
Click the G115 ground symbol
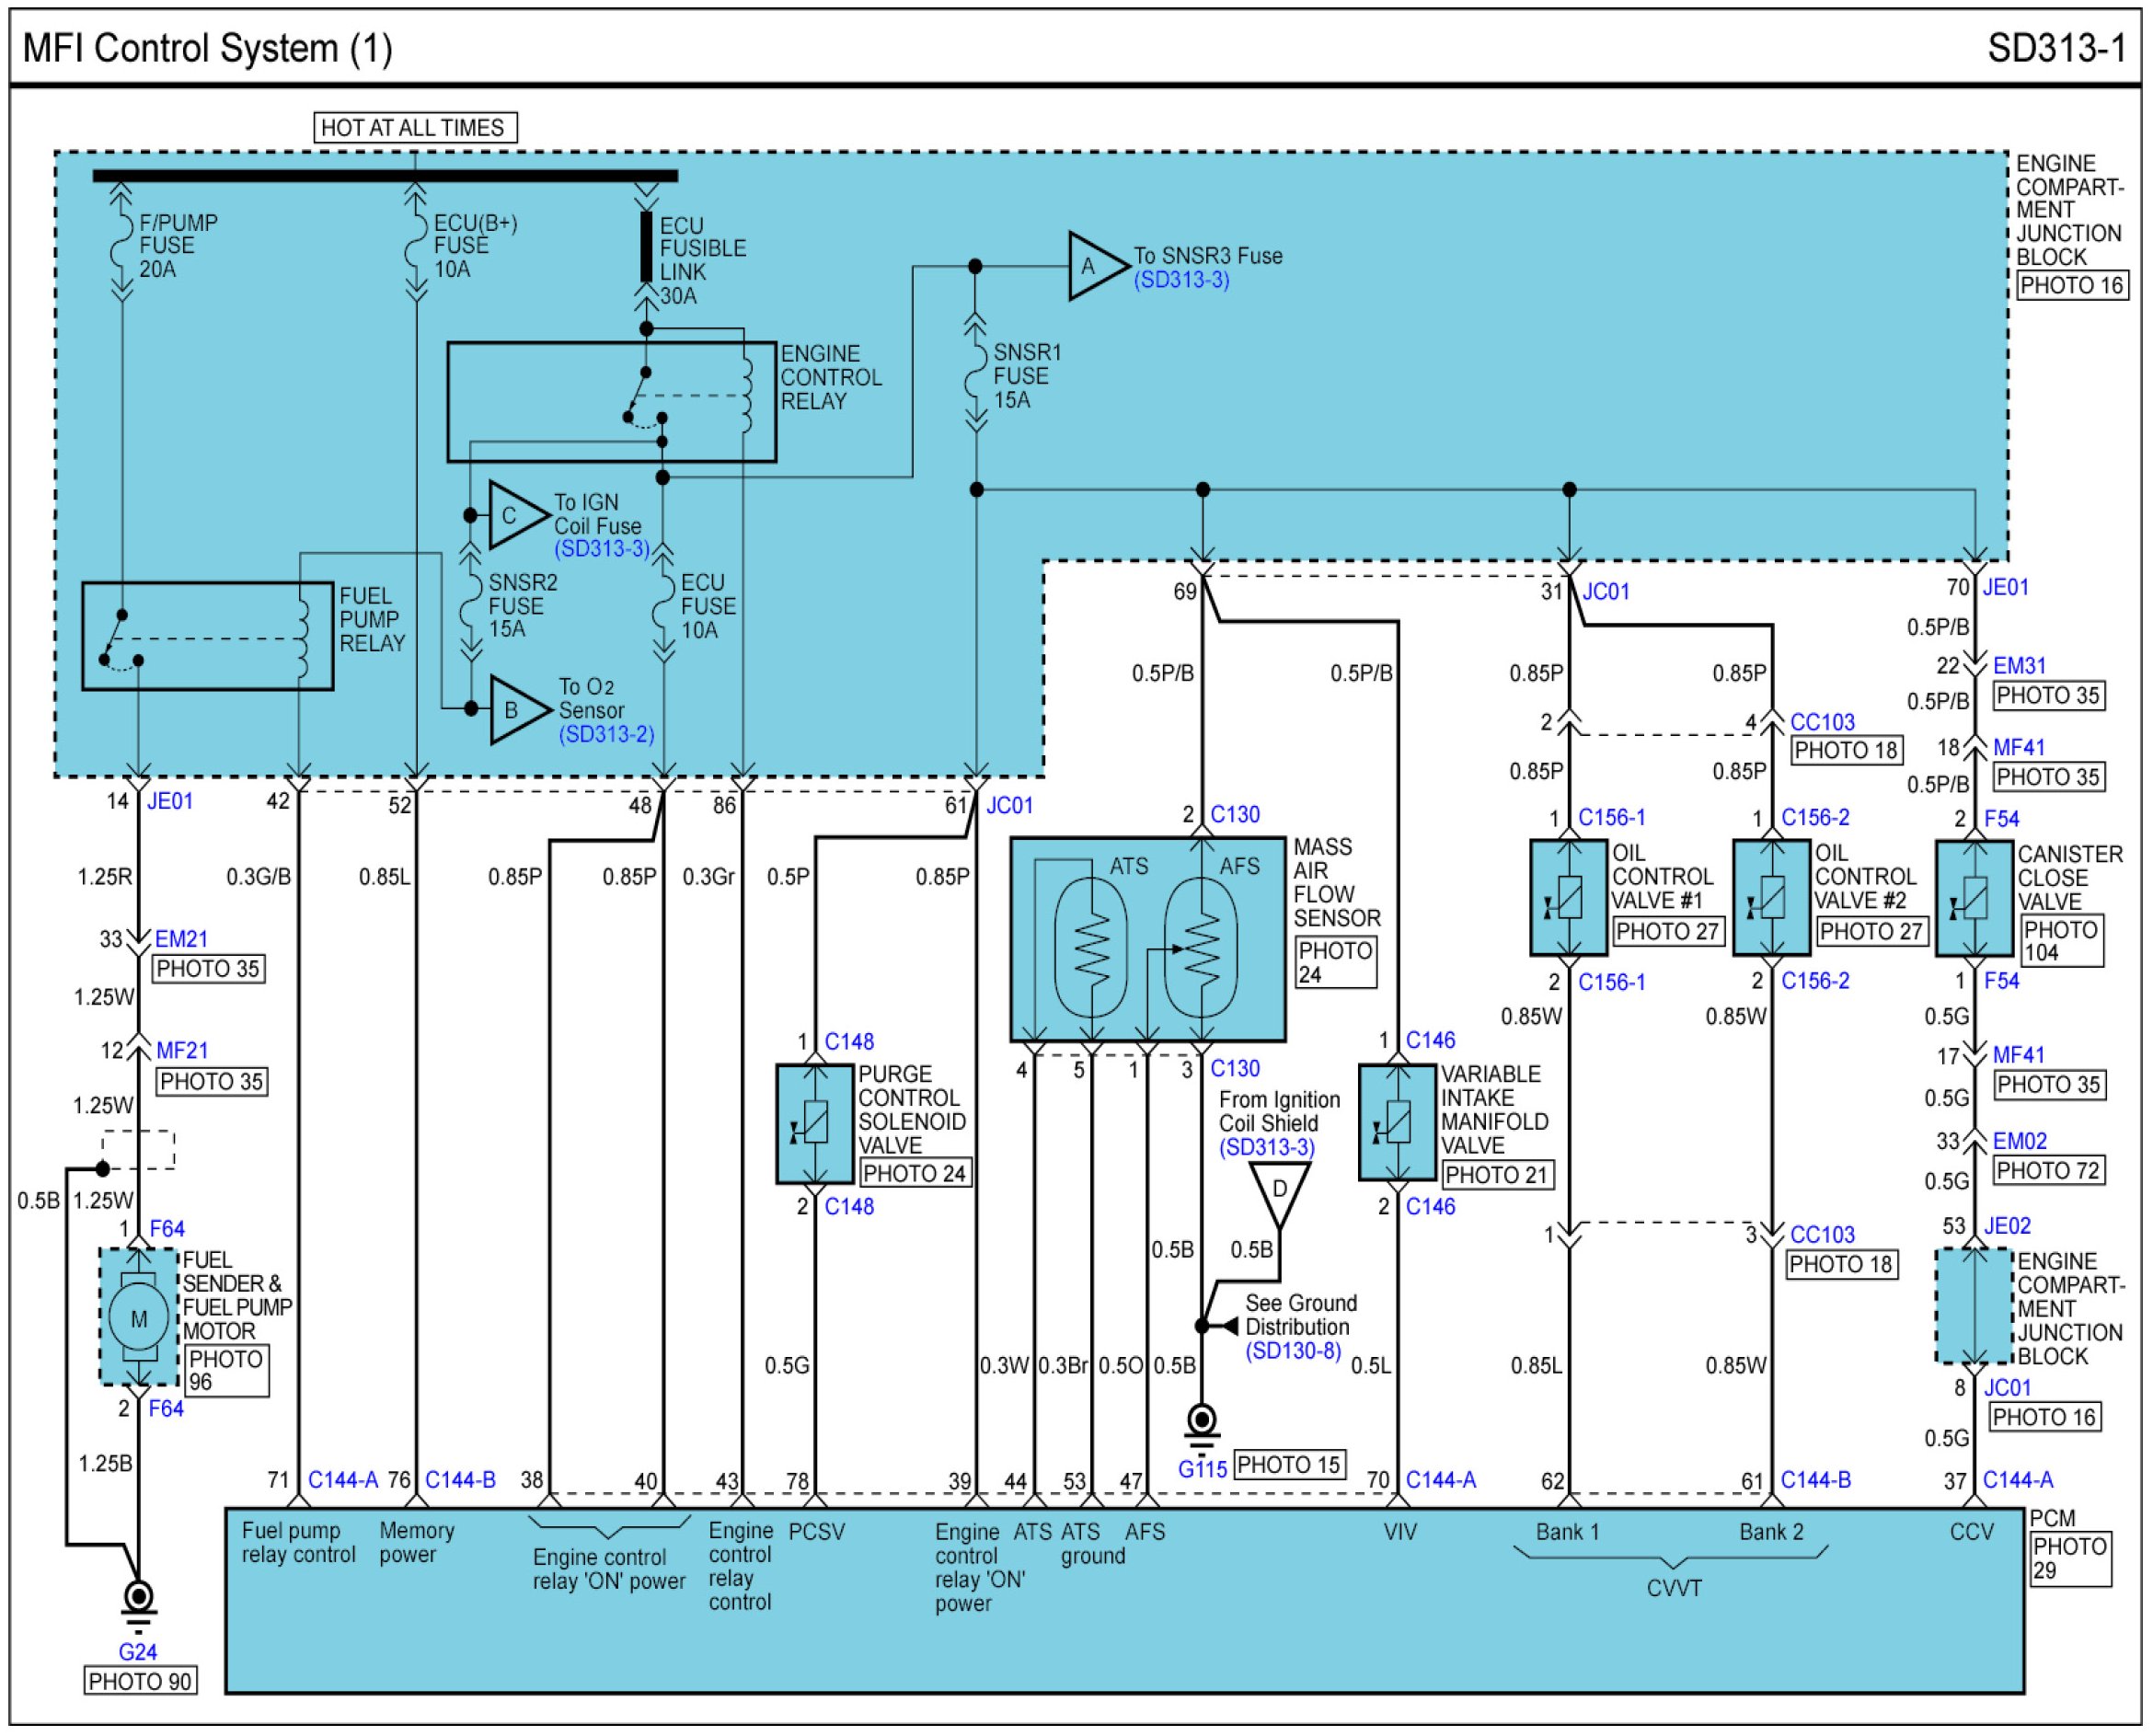(1201, 1421)
